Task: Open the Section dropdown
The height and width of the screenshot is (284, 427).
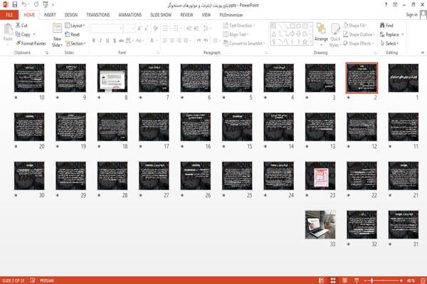Action: pyautogui.click(x=75, y=43)
